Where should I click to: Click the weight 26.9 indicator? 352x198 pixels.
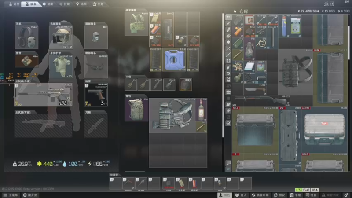pyautogui.click(x=22, y=164)
